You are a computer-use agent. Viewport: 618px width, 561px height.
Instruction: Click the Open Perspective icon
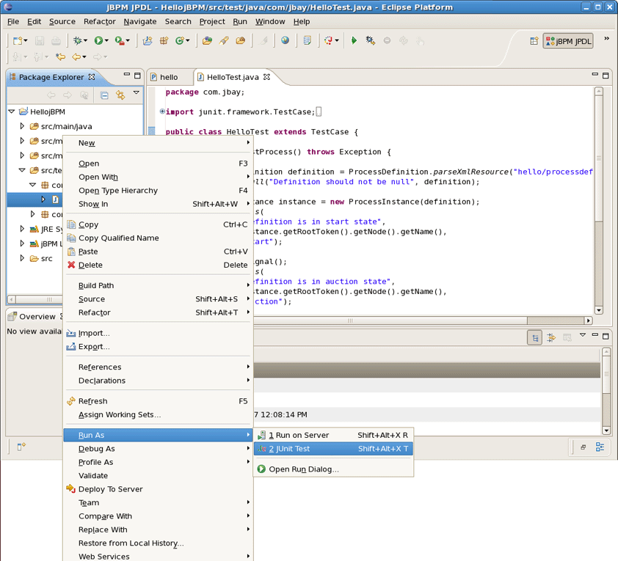pyautogui.click(x=534, y=41)
